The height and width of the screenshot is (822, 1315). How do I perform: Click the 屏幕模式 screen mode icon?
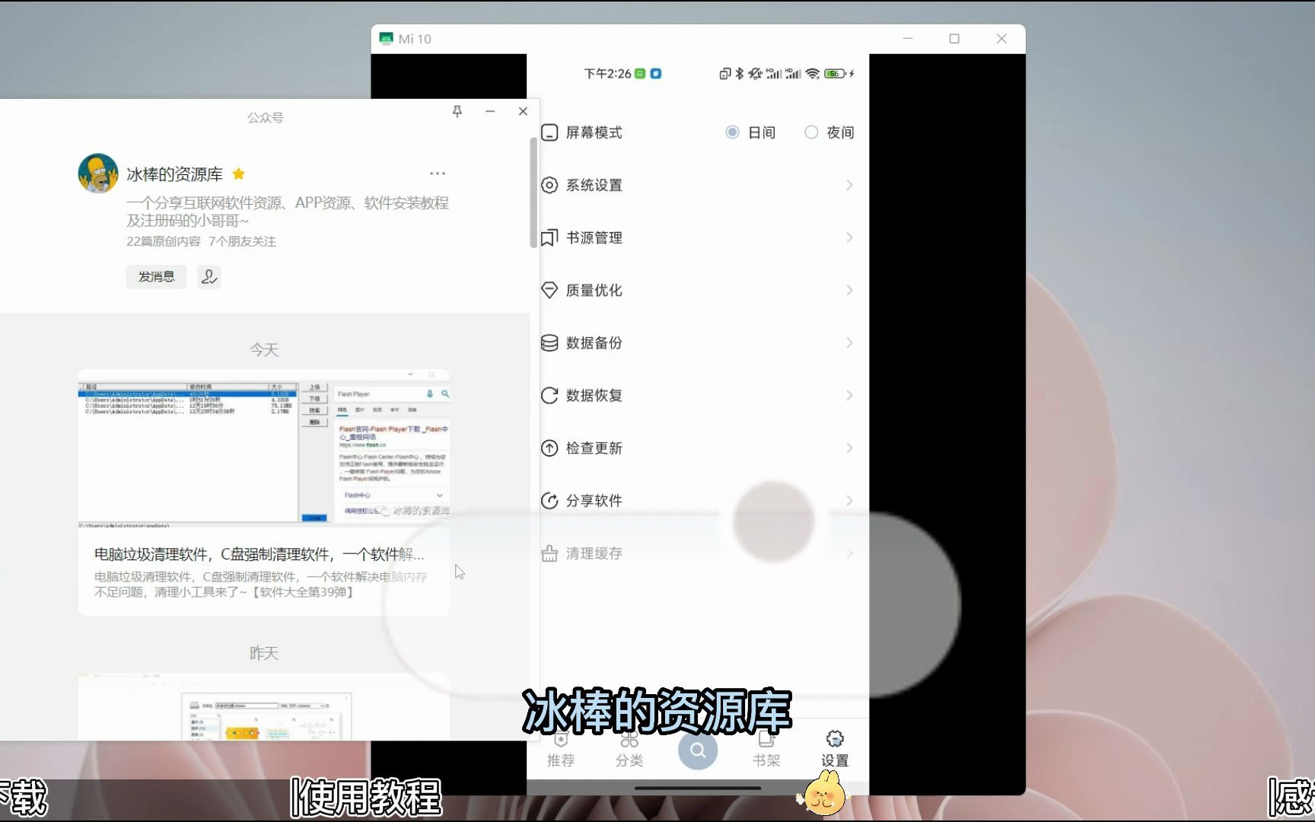pos(549,132)
